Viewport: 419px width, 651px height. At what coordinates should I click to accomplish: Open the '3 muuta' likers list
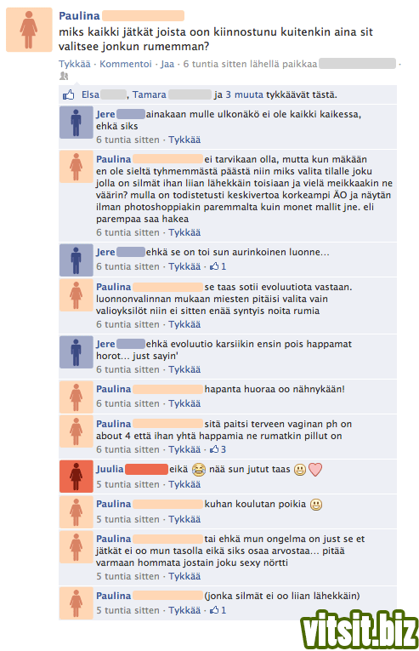[245, 94]
